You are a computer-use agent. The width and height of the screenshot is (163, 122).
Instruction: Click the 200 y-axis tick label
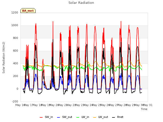[x=16, y=76]
